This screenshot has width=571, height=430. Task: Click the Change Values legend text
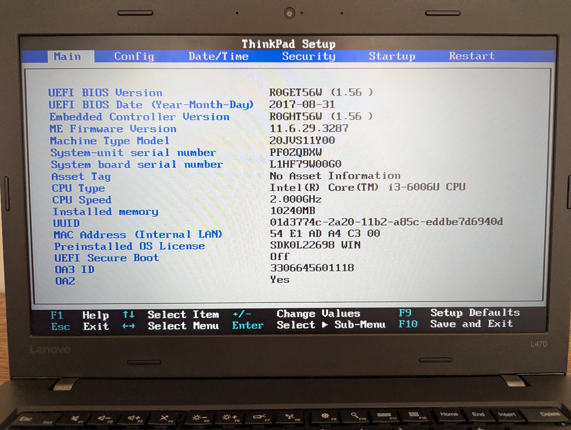319,314
